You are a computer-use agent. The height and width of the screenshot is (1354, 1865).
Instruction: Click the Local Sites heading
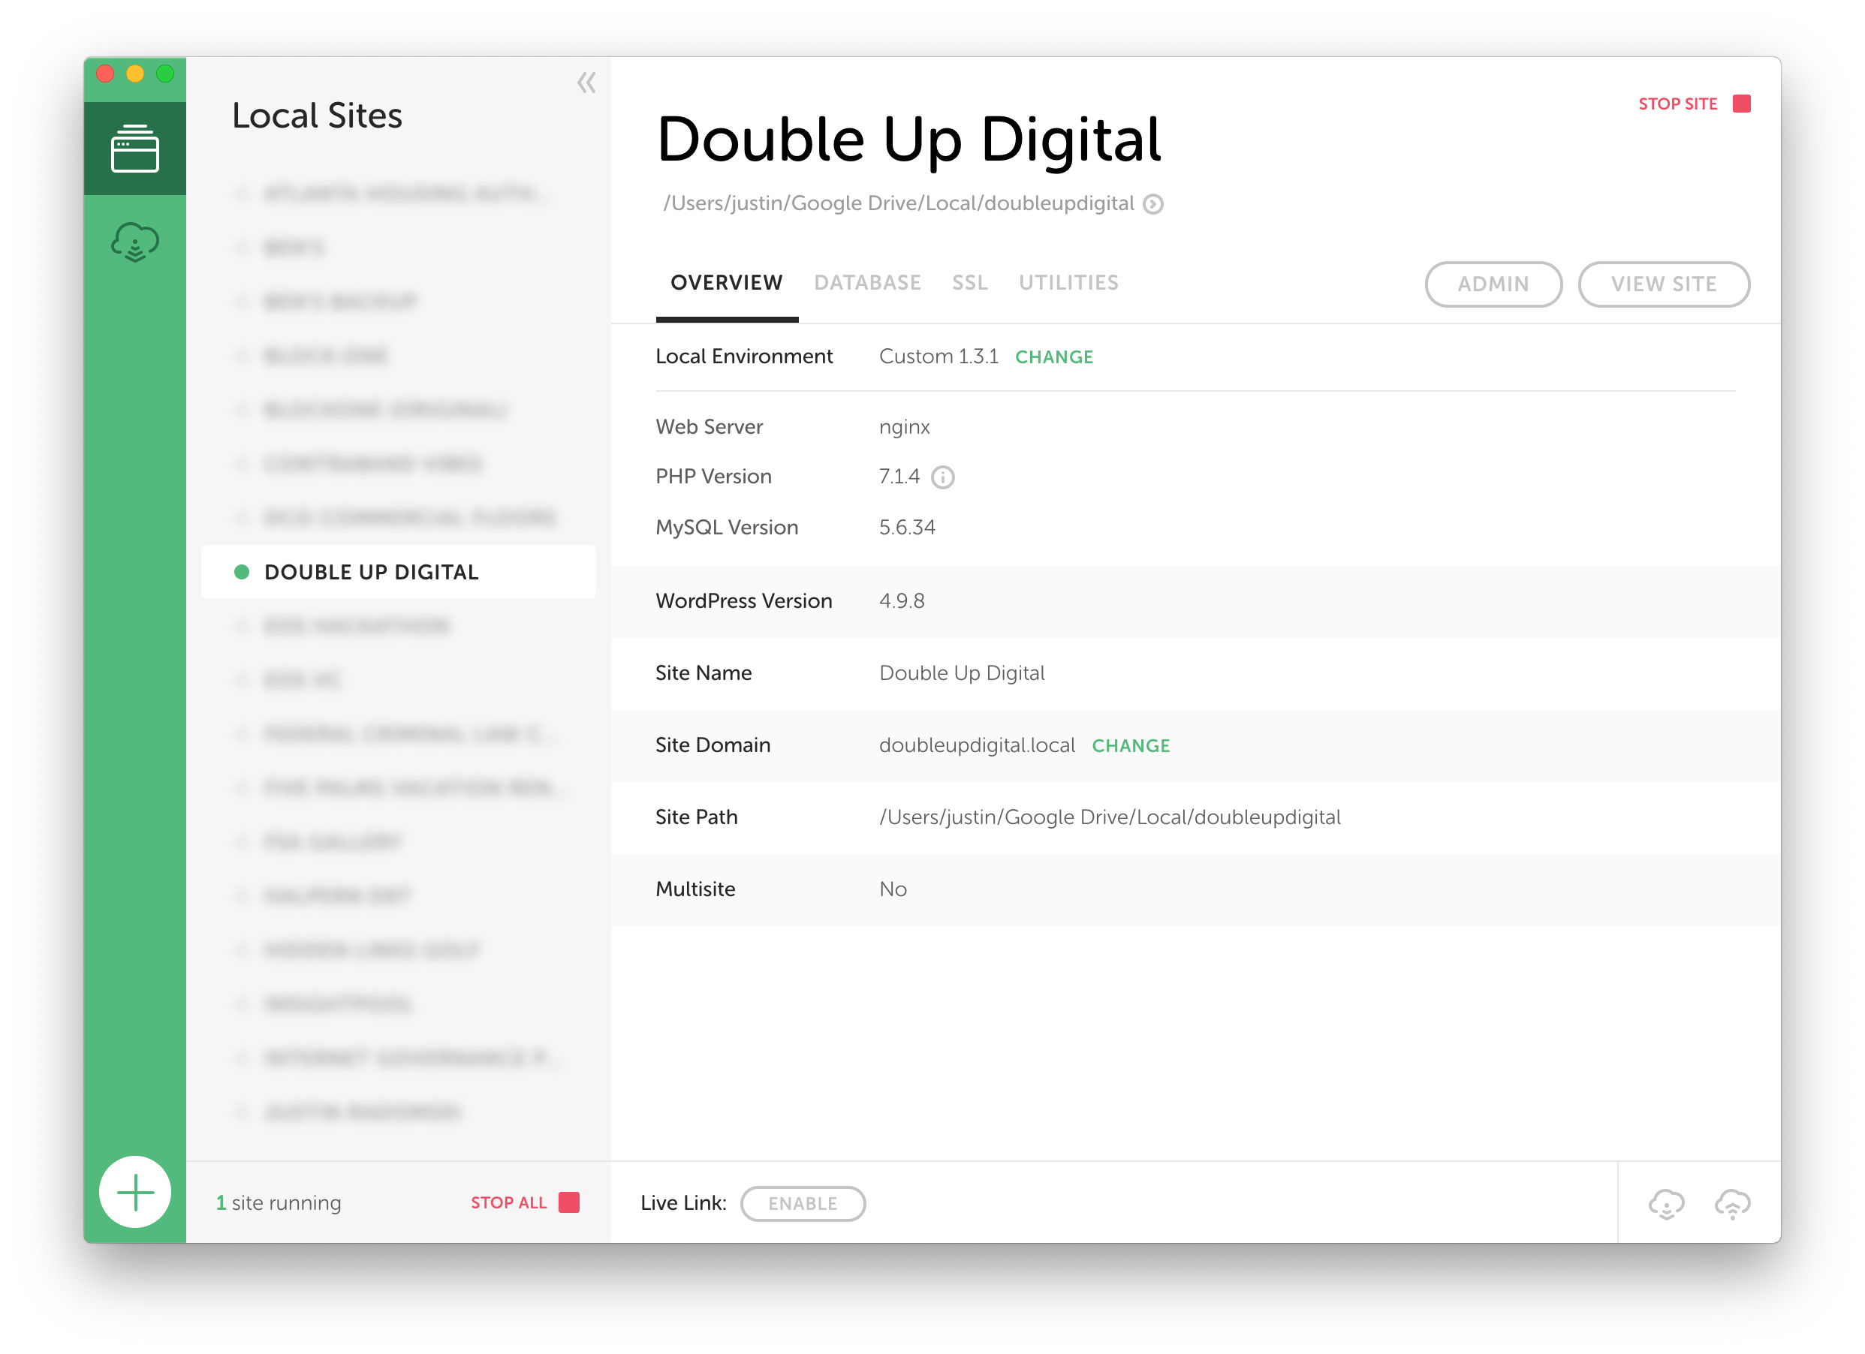click(317, 115)
